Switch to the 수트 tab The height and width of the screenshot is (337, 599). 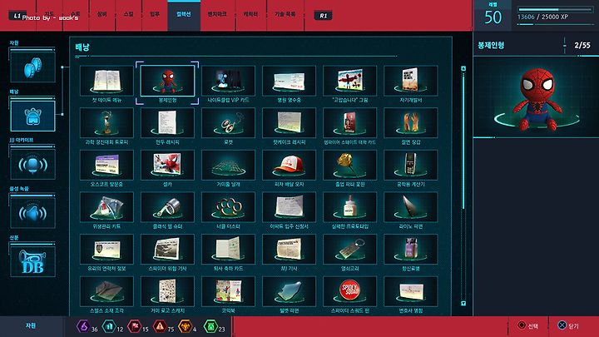76,14
